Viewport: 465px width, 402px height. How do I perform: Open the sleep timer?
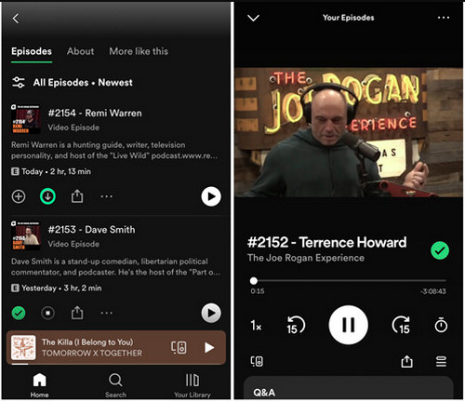coord(441,325)
